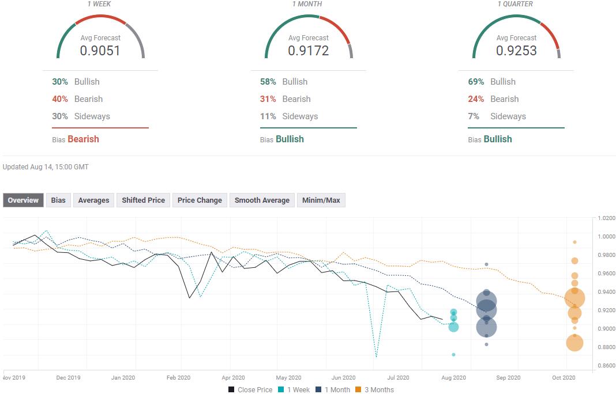Viewport: 616px width, 394px height.
Task: Click the 1 Month gauge arc
Action: coord(309,18)
